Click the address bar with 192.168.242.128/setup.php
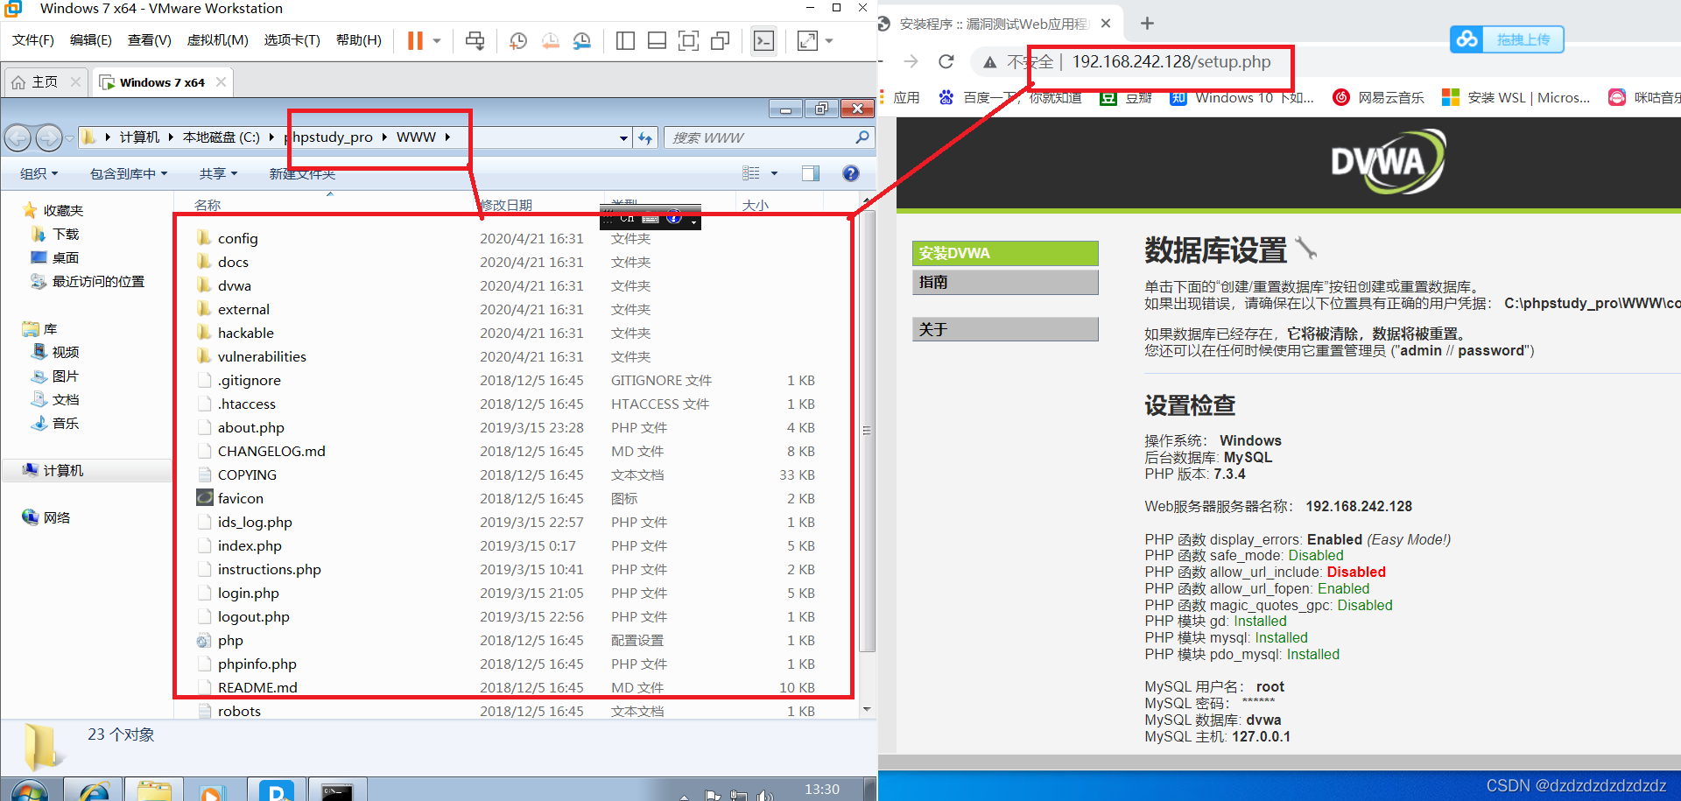The image size is (1681, 801). (1171, 61)
